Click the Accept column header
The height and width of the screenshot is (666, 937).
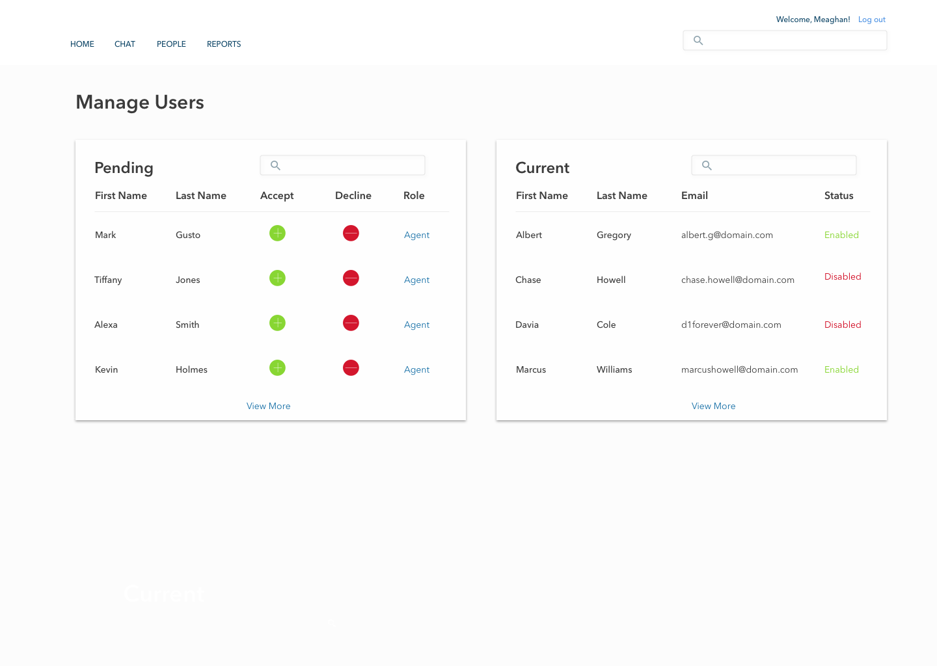click(x=277, y=196)
